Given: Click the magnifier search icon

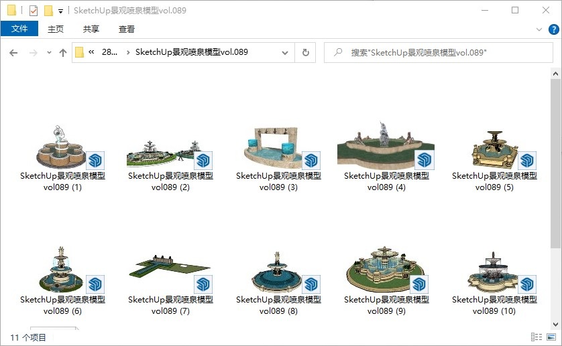Looking at the screenshot, I should [337, 52].
